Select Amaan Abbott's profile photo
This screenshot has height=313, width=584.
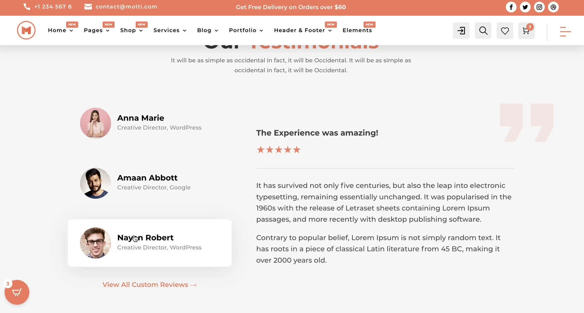click(96, 183)
